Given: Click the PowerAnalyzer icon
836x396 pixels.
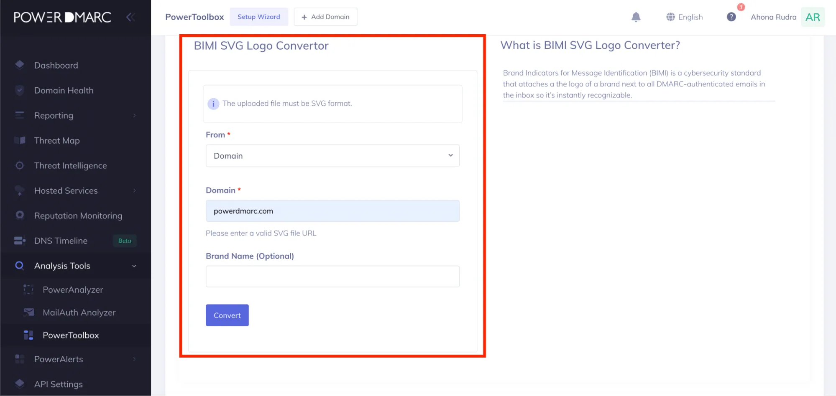Looking at the screenshot, I should pos(28,289).
